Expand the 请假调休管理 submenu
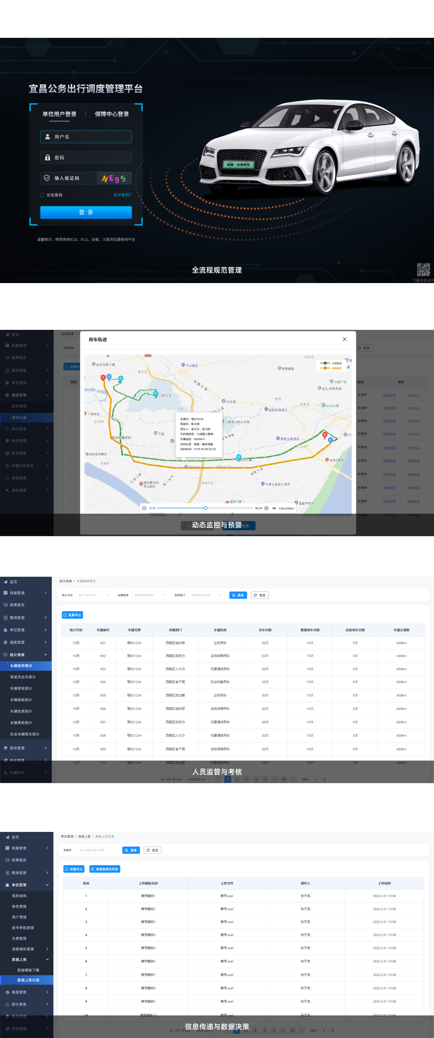 47,949
